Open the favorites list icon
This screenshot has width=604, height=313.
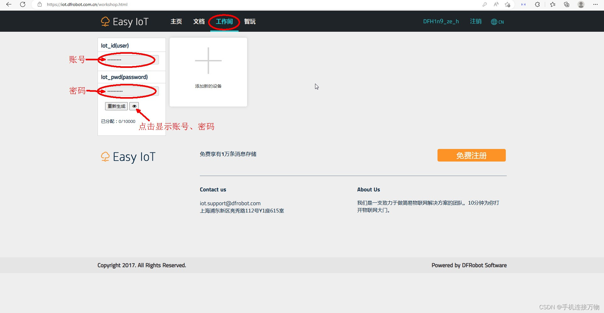pyautogui.click(x=553, y=4)
